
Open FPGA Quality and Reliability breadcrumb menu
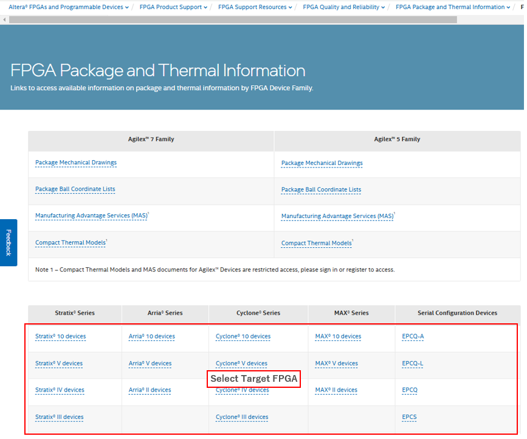tap(343, 7)
